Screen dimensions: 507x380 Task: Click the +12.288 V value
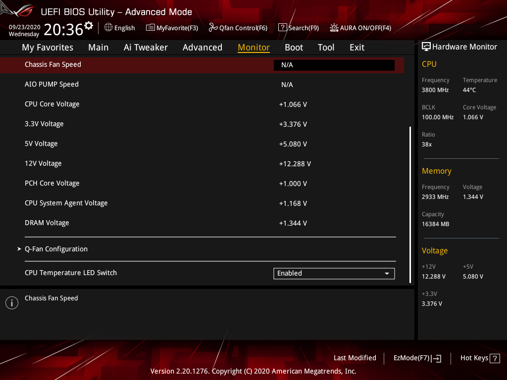(x=295, y=164)
